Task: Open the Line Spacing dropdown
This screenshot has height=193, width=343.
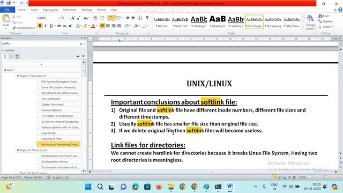Action: click(127, 26)
